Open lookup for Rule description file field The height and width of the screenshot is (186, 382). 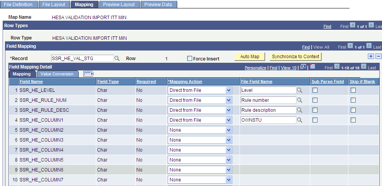coord(299,110)
